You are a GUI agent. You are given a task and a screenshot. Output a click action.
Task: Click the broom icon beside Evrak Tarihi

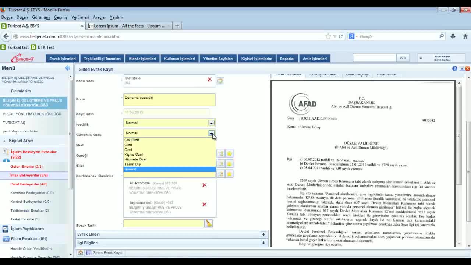pyautogui.click(x=209, y=223)
